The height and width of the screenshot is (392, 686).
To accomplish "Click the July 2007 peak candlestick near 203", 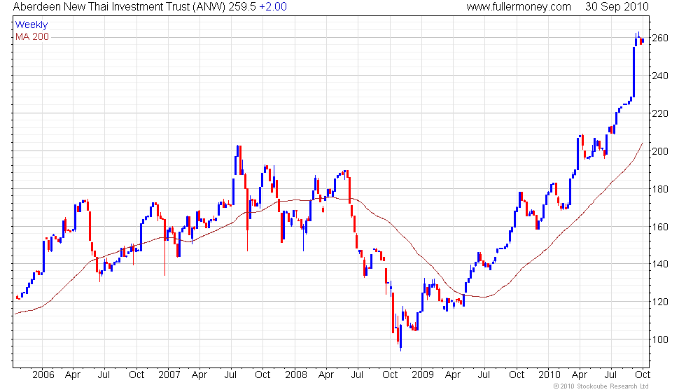I will [237, 151].
